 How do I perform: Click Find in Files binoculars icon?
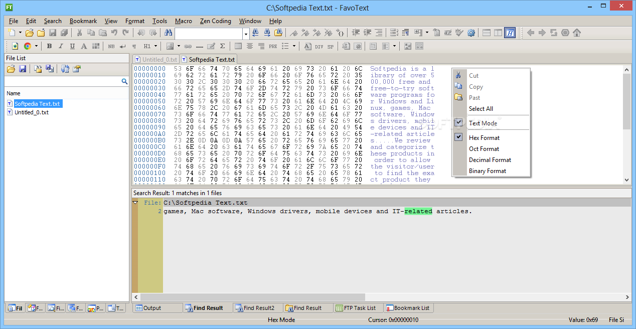point(279,33)
